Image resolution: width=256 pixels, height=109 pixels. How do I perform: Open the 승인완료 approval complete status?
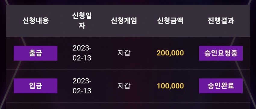221,86
